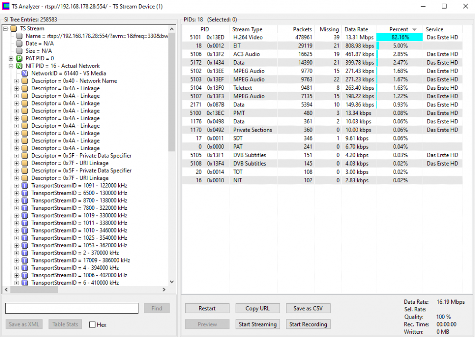Click the green NIT PID 16 icon

(19, 66)
